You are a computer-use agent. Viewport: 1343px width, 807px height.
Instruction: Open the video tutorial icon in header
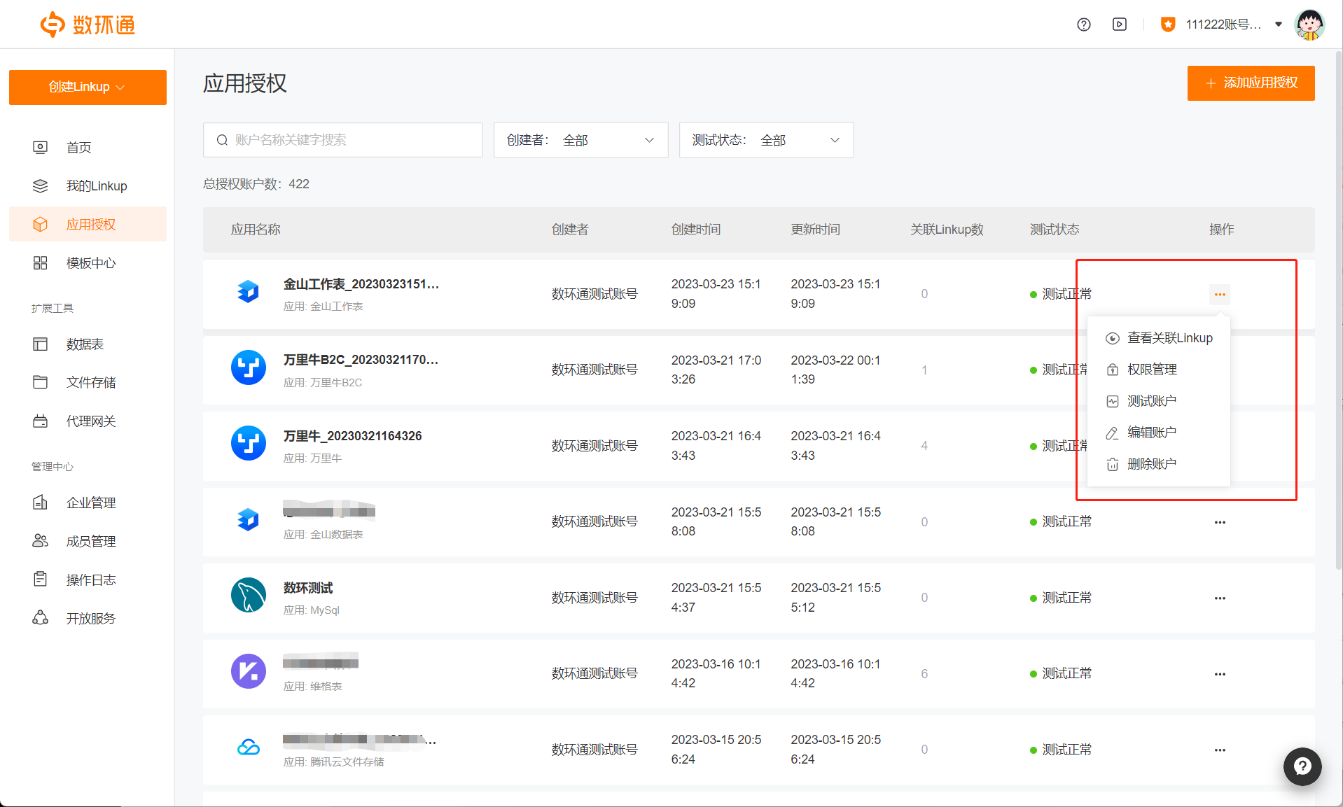pyautogui.click(x=1119, y=24)
